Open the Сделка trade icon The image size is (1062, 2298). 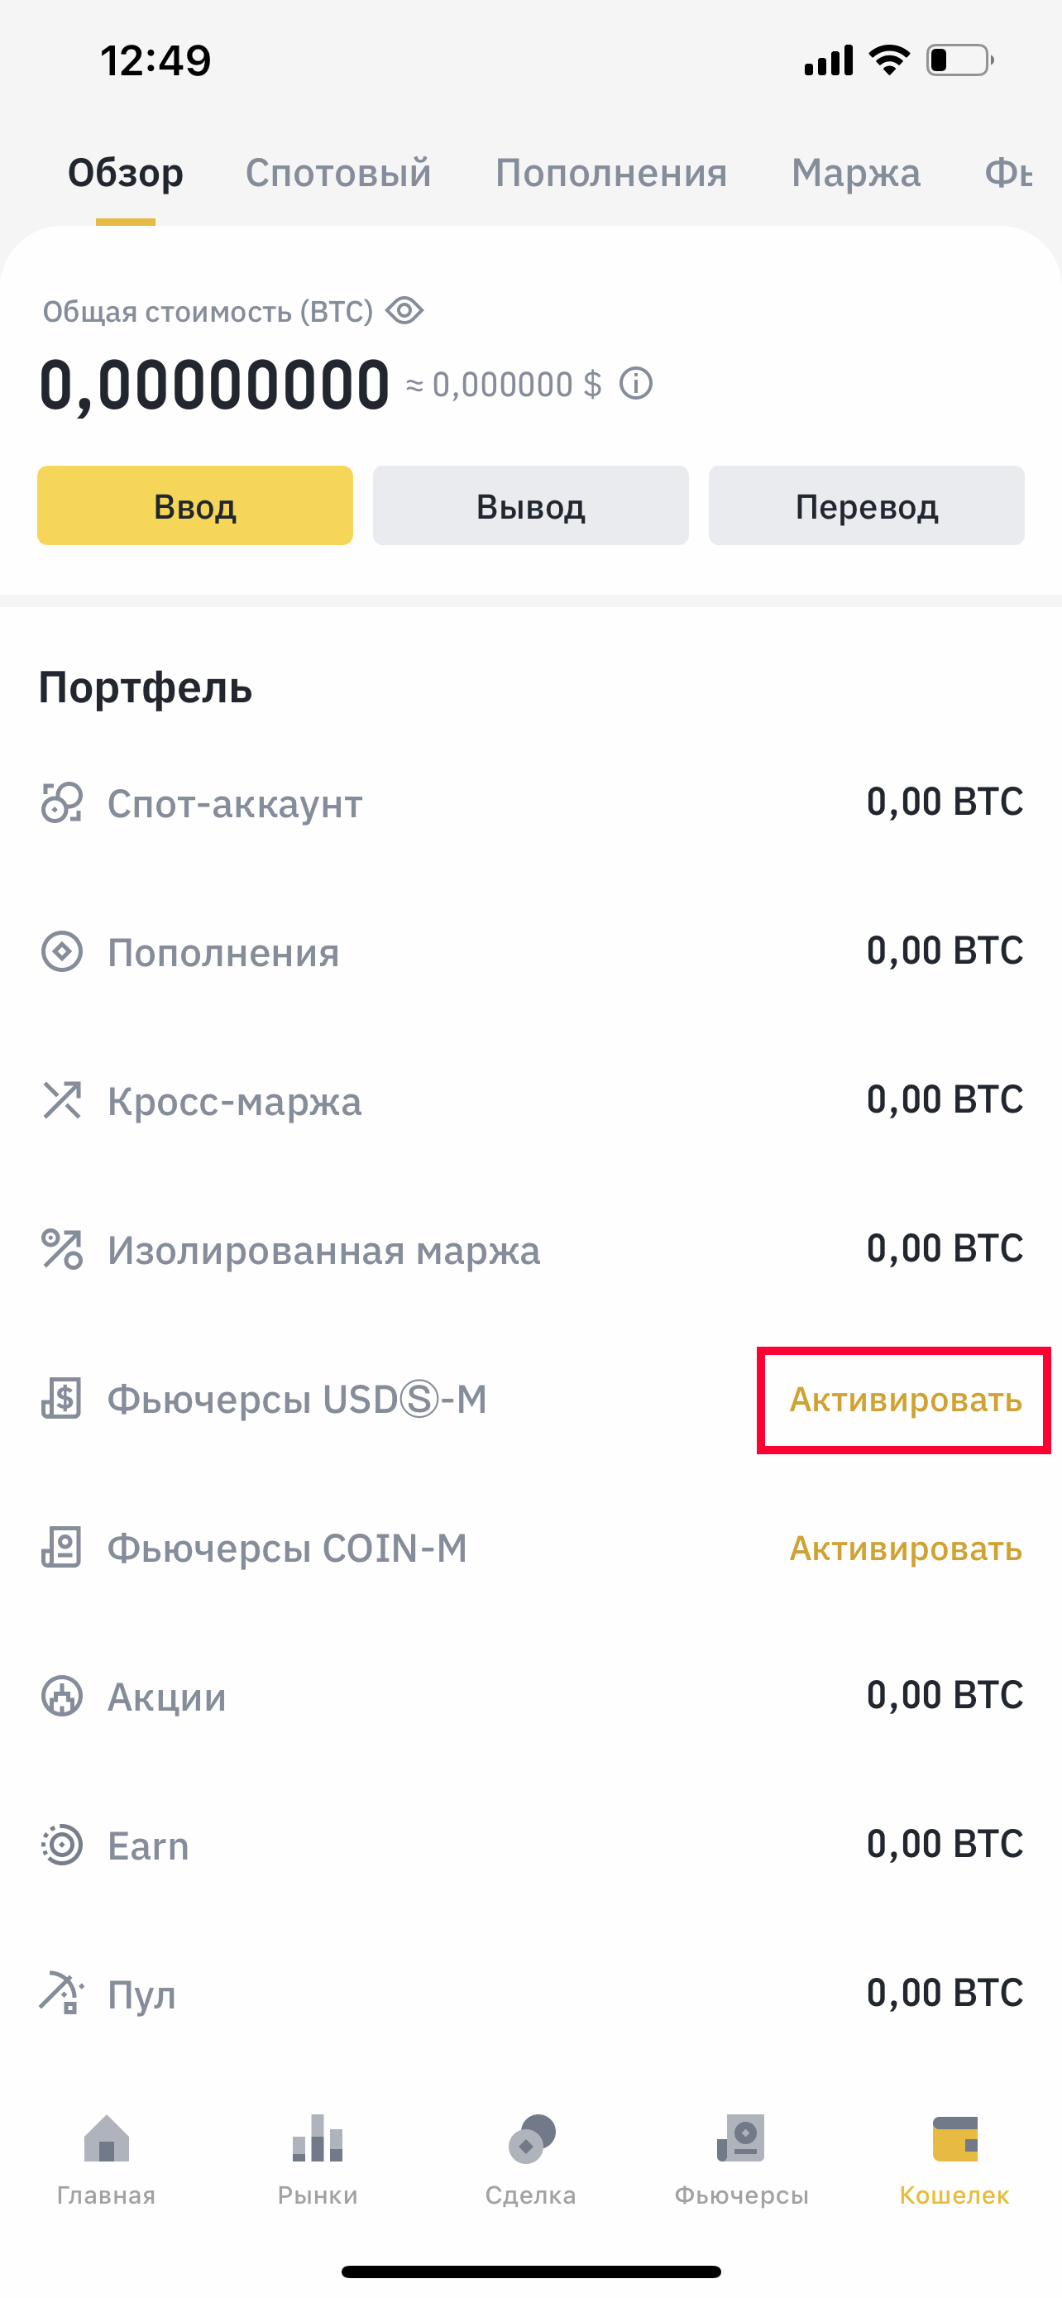[x=532, y=2138]
